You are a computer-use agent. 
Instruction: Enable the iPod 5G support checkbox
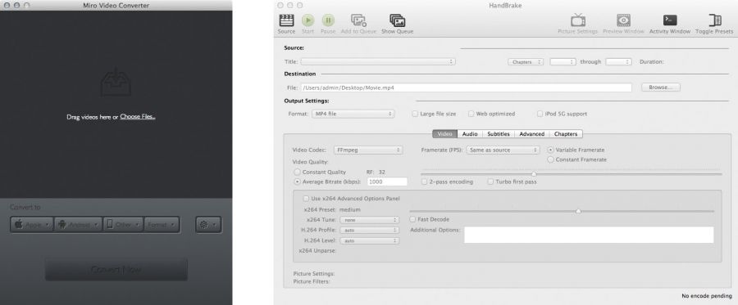540,114
